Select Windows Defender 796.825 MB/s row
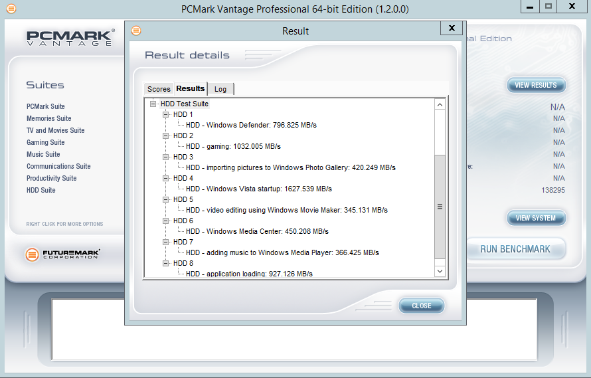591x378 pixels. [251, 125]
